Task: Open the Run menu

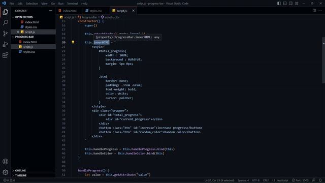Action: pos(61,4)
